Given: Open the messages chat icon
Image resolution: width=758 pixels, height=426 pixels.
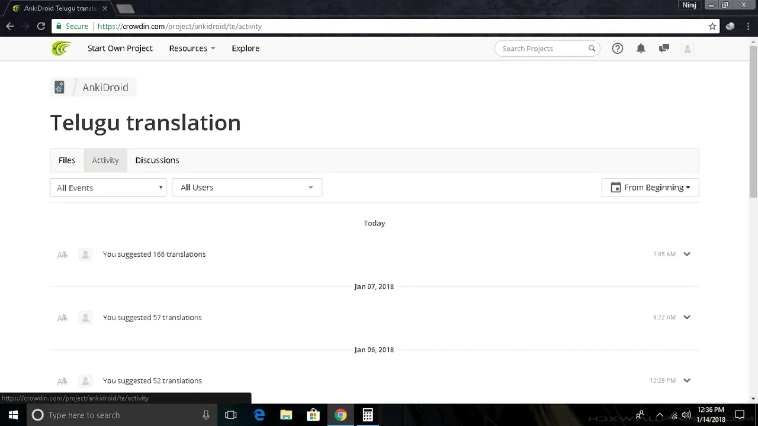Looking at the screenshot, I should (664, 49).
